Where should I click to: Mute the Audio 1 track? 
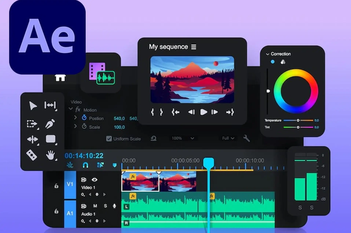pyautogui.click(x=95, y=206)
